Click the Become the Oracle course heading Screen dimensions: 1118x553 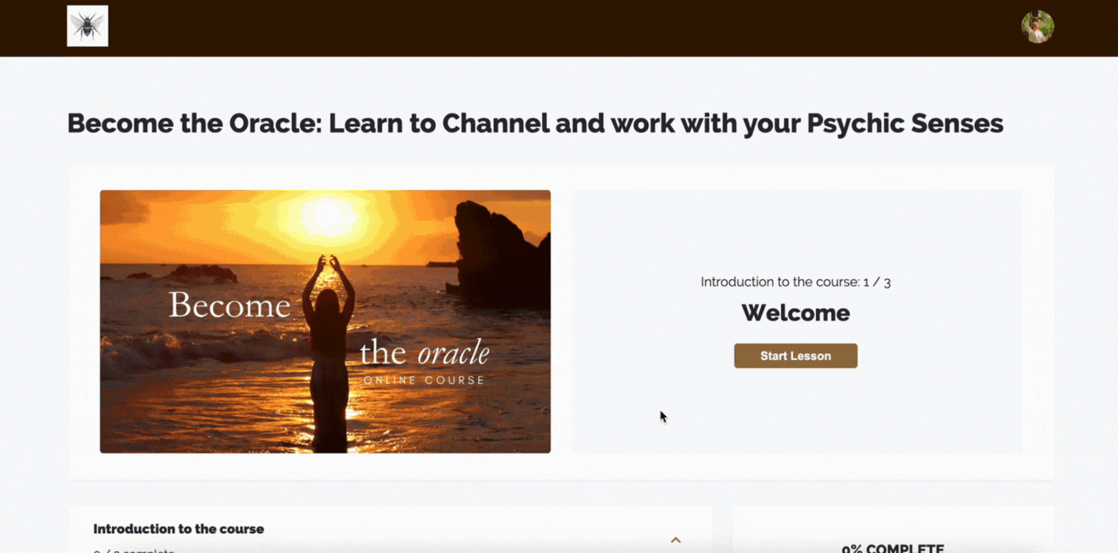pyautogui.click(x=535, y=123)
